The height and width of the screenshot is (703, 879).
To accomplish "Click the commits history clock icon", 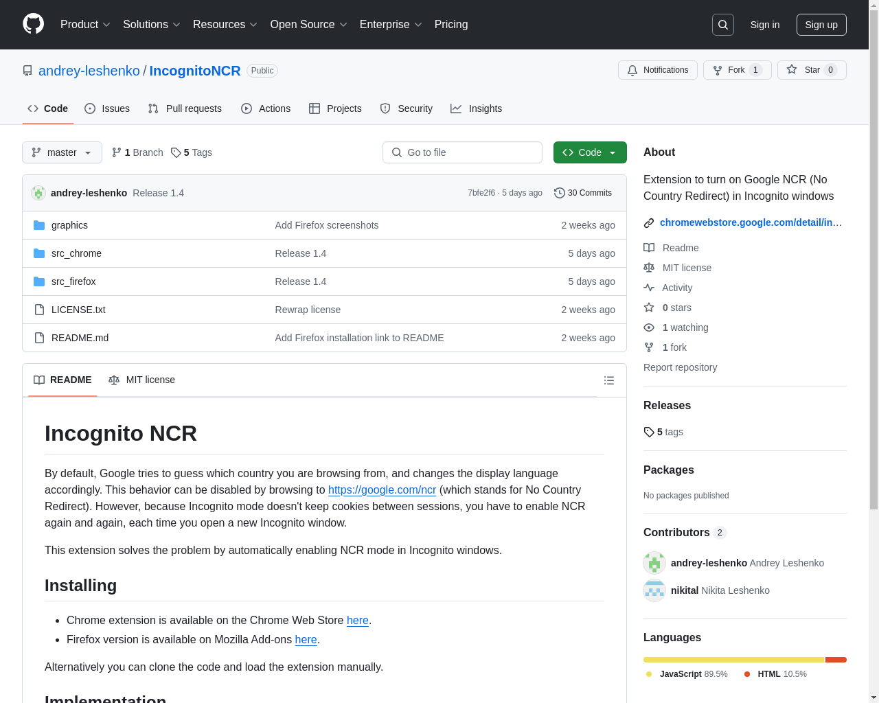I will pos(560,193).
